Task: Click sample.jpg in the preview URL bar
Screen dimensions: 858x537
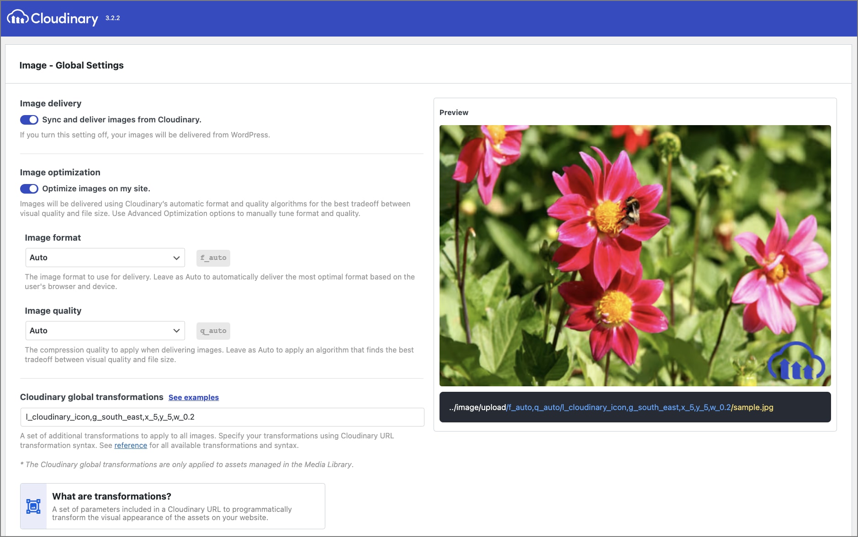Action: [753, 407]
